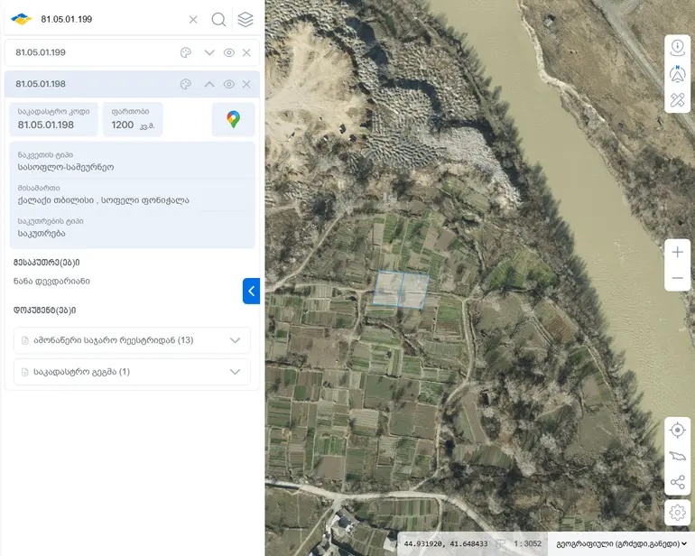Select cadastral code value 81.05.01.198

[x=46, y=125]
